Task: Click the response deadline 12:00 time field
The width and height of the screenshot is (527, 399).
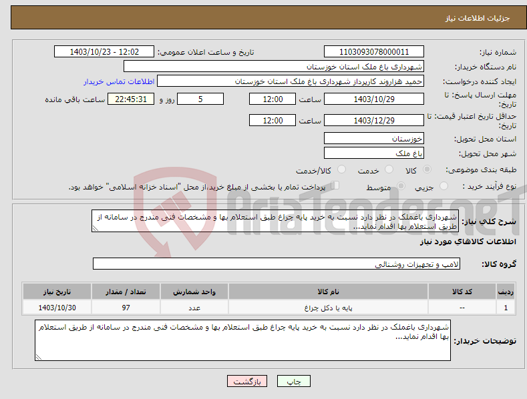Action: (273, 99)
